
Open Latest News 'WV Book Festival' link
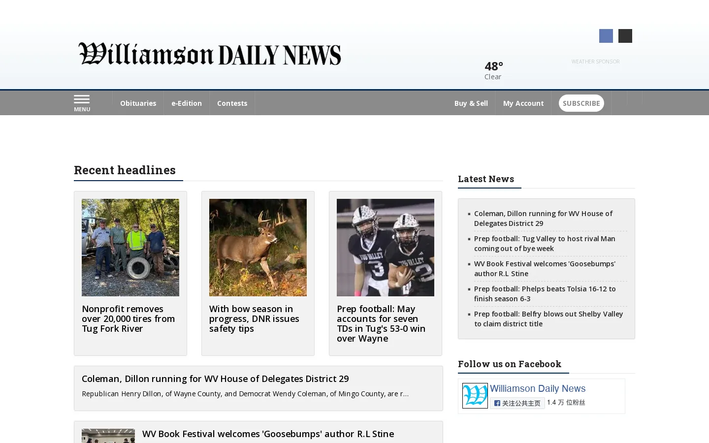(545, 268)
